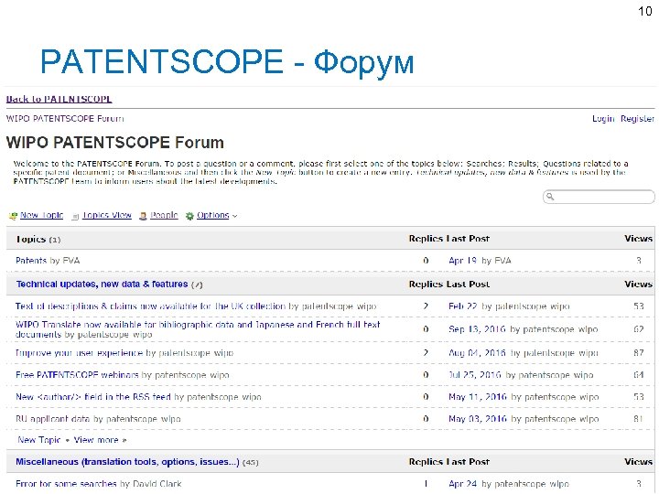Open the WIPO Translate now available topic

[x=198, y=329]
